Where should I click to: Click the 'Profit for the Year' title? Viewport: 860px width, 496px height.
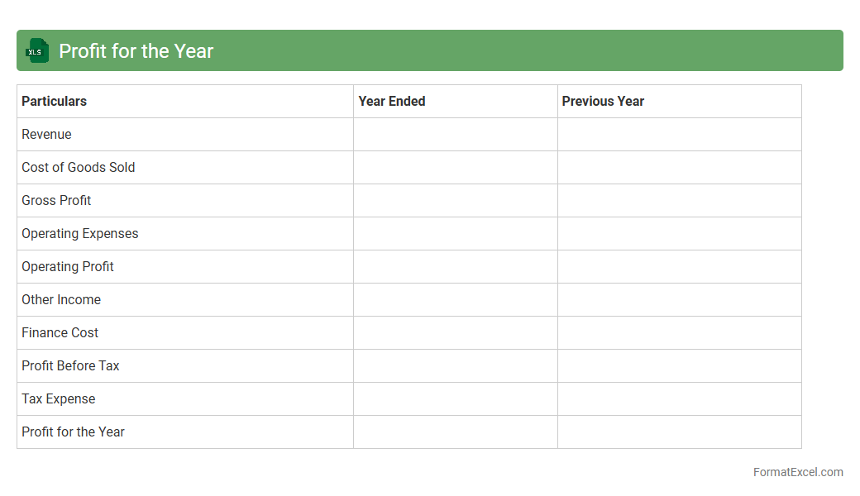136,50
